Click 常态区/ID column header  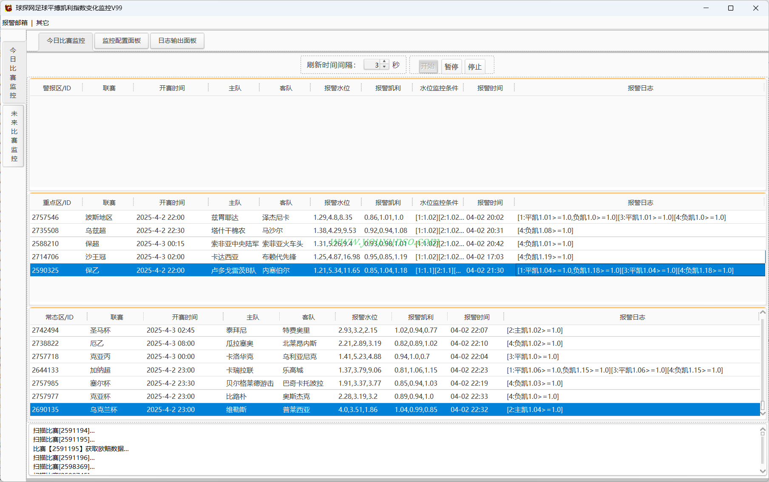(60, 317)
